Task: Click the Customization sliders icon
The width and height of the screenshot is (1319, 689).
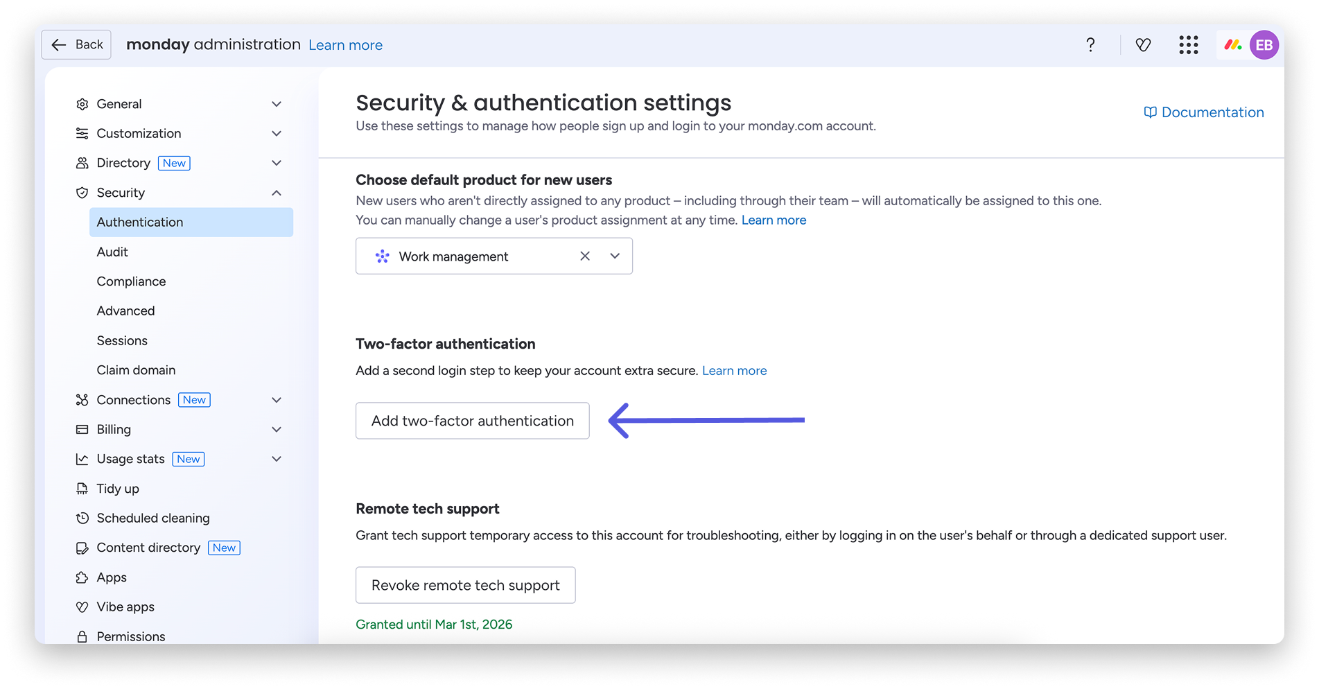Action: (x=82, y=133)
